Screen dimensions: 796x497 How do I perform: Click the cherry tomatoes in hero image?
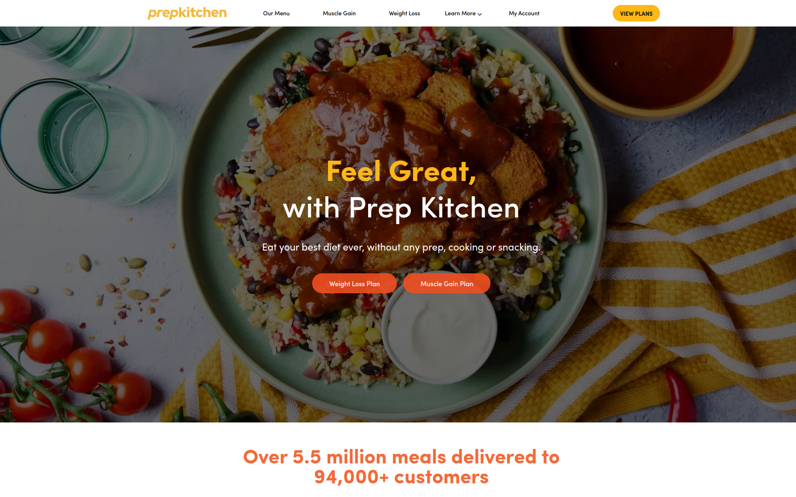tap(75, 360)
